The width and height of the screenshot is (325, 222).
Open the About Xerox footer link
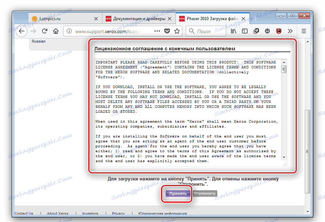click(x=58, y=213)
